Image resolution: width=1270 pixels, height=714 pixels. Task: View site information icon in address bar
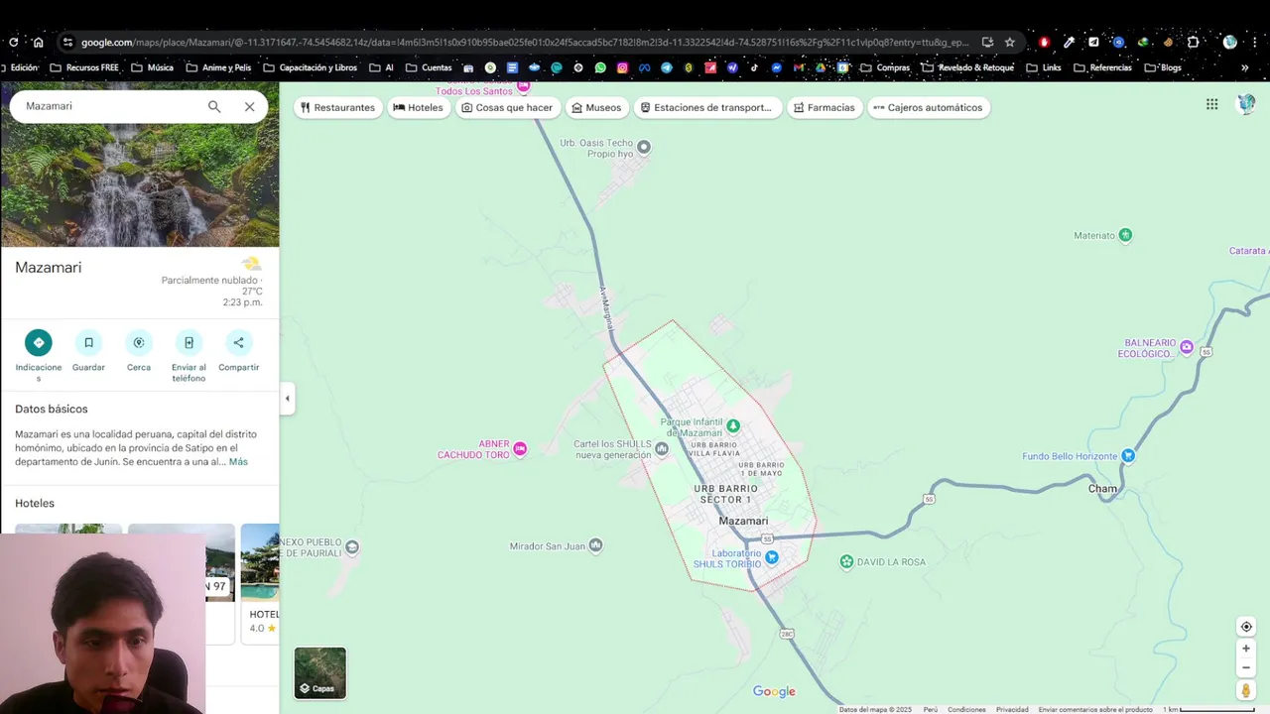point(66,42)
